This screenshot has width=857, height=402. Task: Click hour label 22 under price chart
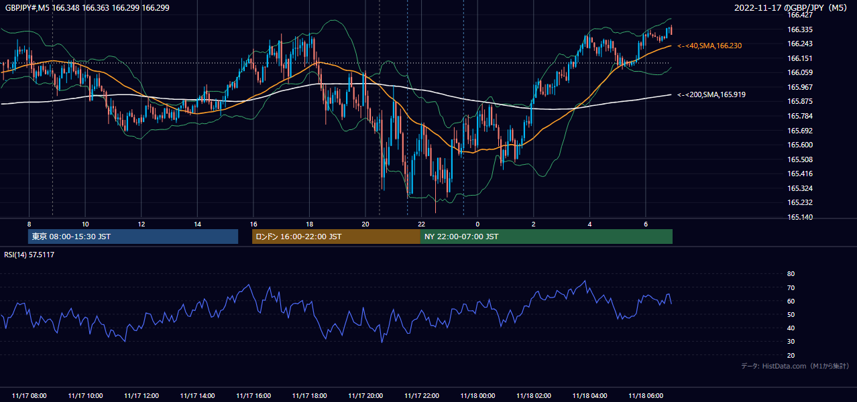[x=422, y=224]
